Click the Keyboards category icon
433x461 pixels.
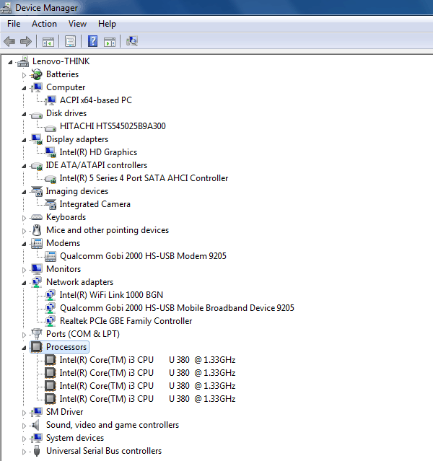click(x=37, y=217)
